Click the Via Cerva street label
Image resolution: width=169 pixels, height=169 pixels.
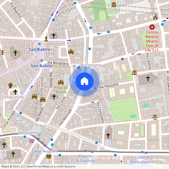pyautogui.click(x=61, y=103)
